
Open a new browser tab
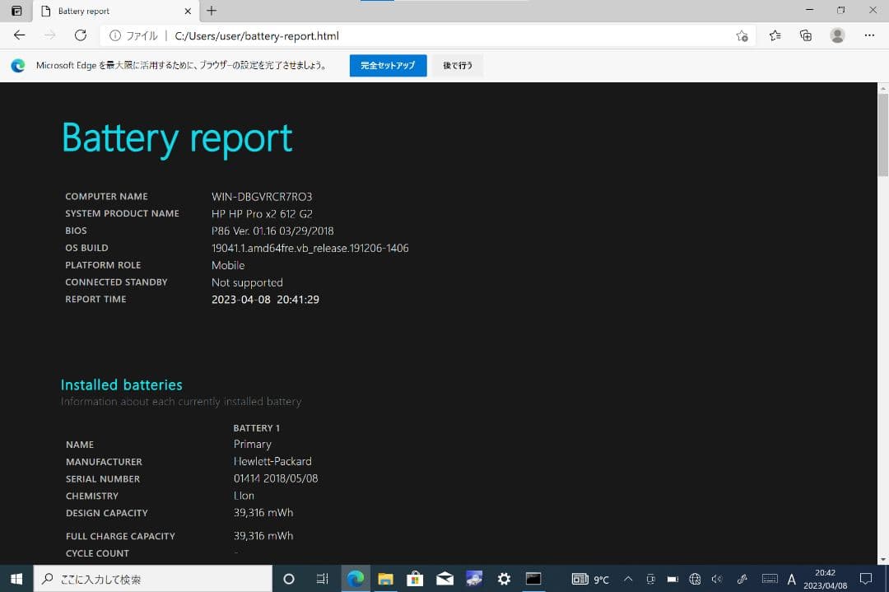click(x=212, y=12)
